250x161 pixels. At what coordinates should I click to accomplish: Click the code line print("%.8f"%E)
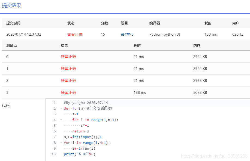[79, 154]
